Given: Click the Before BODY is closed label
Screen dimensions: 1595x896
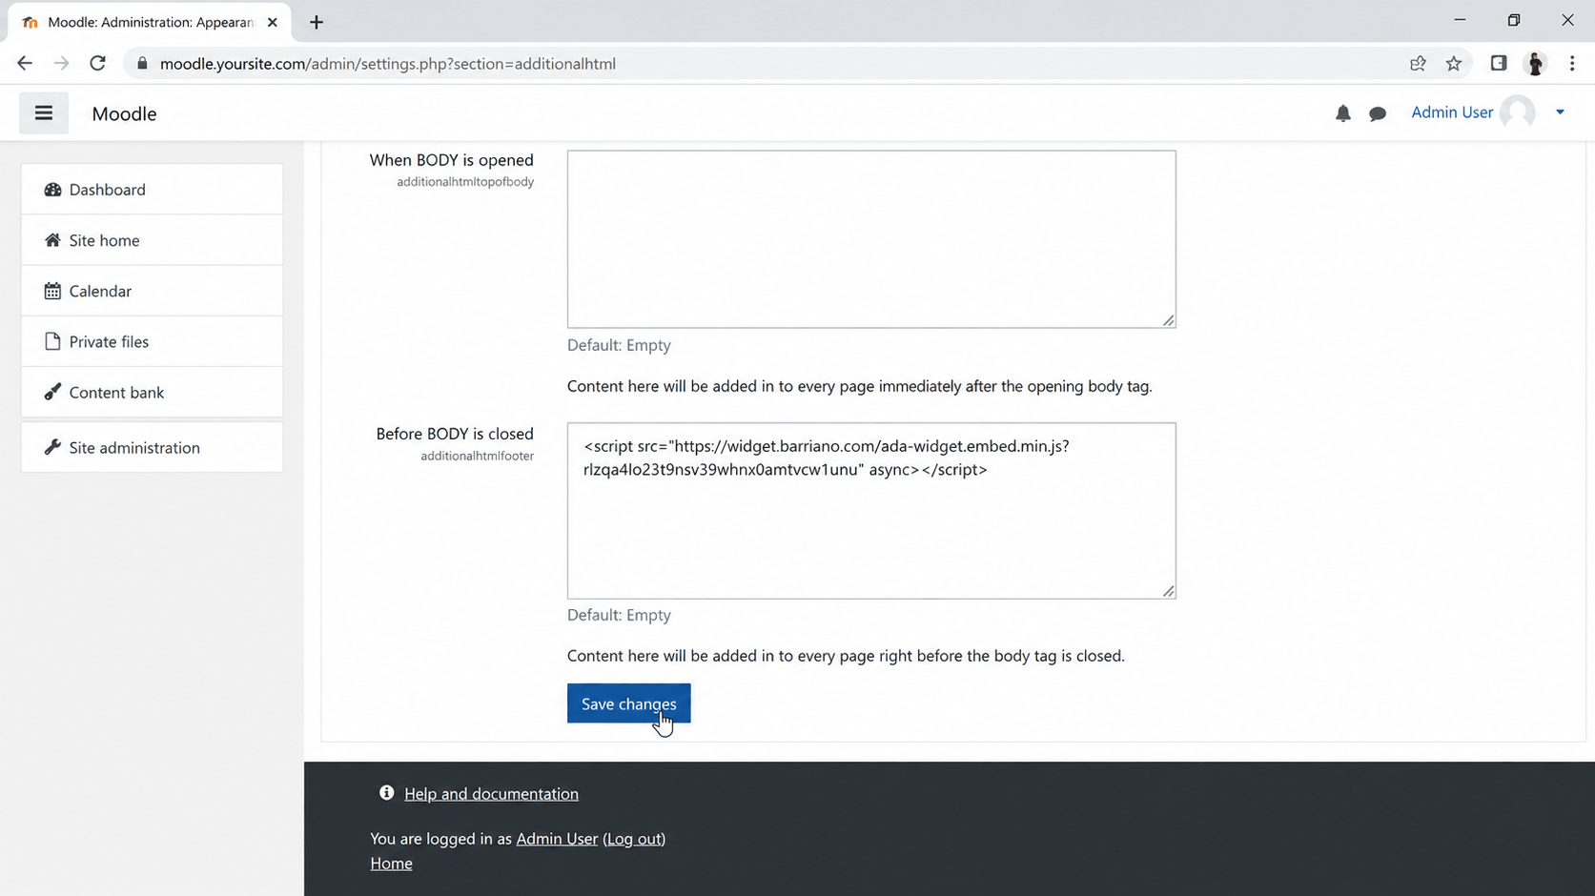Looking at the screenshot, I should pyautogui.click(x=455, y=434).
